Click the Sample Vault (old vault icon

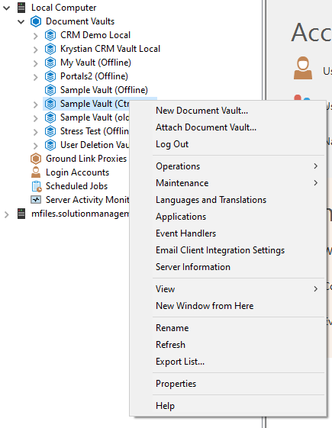click(x=50, y=117)
